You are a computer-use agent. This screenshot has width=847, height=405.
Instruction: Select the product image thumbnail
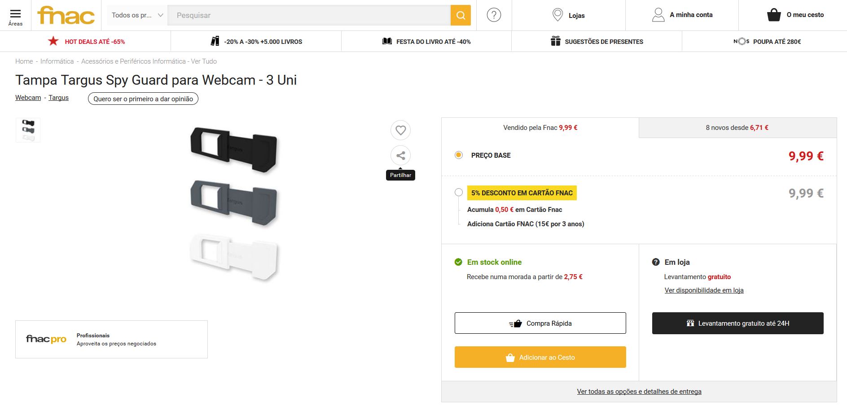click(x=28, y=130)
